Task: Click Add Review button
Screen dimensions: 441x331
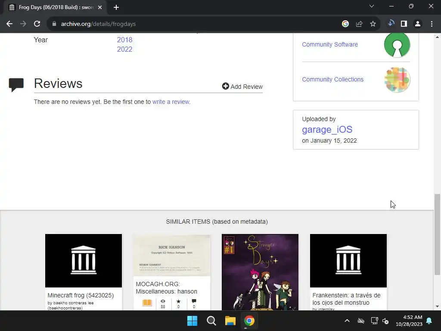Action: [x=242, y=86]
